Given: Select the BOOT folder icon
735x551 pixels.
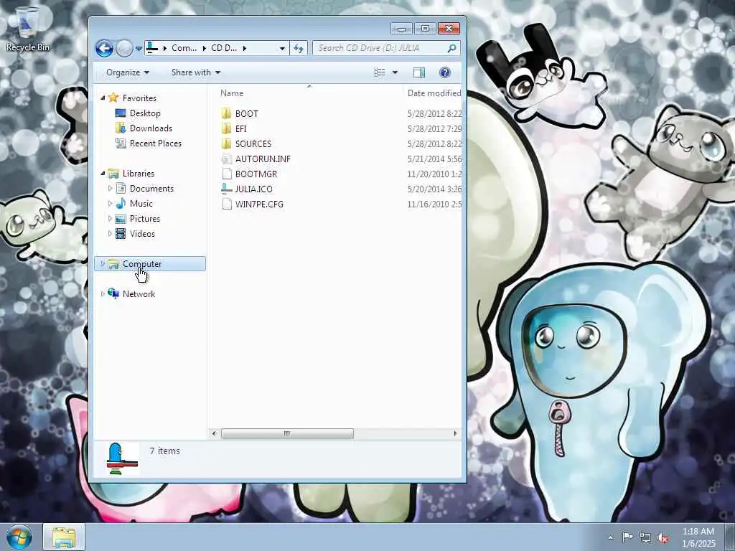Looking at the screenshot, I should click(226, 113).
